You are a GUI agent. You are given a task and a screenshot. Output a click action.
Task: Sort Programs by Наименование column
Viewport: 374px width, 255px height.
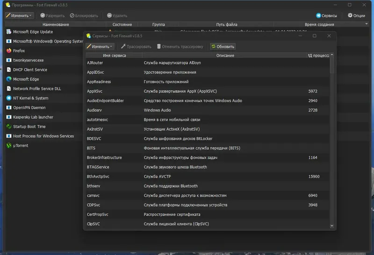click(55, 25)
